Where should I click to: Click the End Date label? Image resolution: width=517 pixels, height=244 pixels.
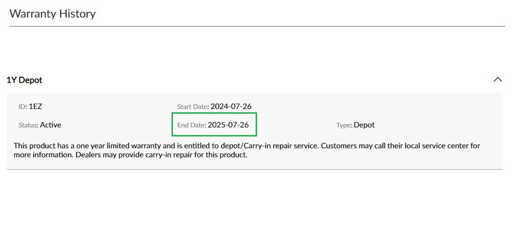pyautogui.click(x=191, y=126)
